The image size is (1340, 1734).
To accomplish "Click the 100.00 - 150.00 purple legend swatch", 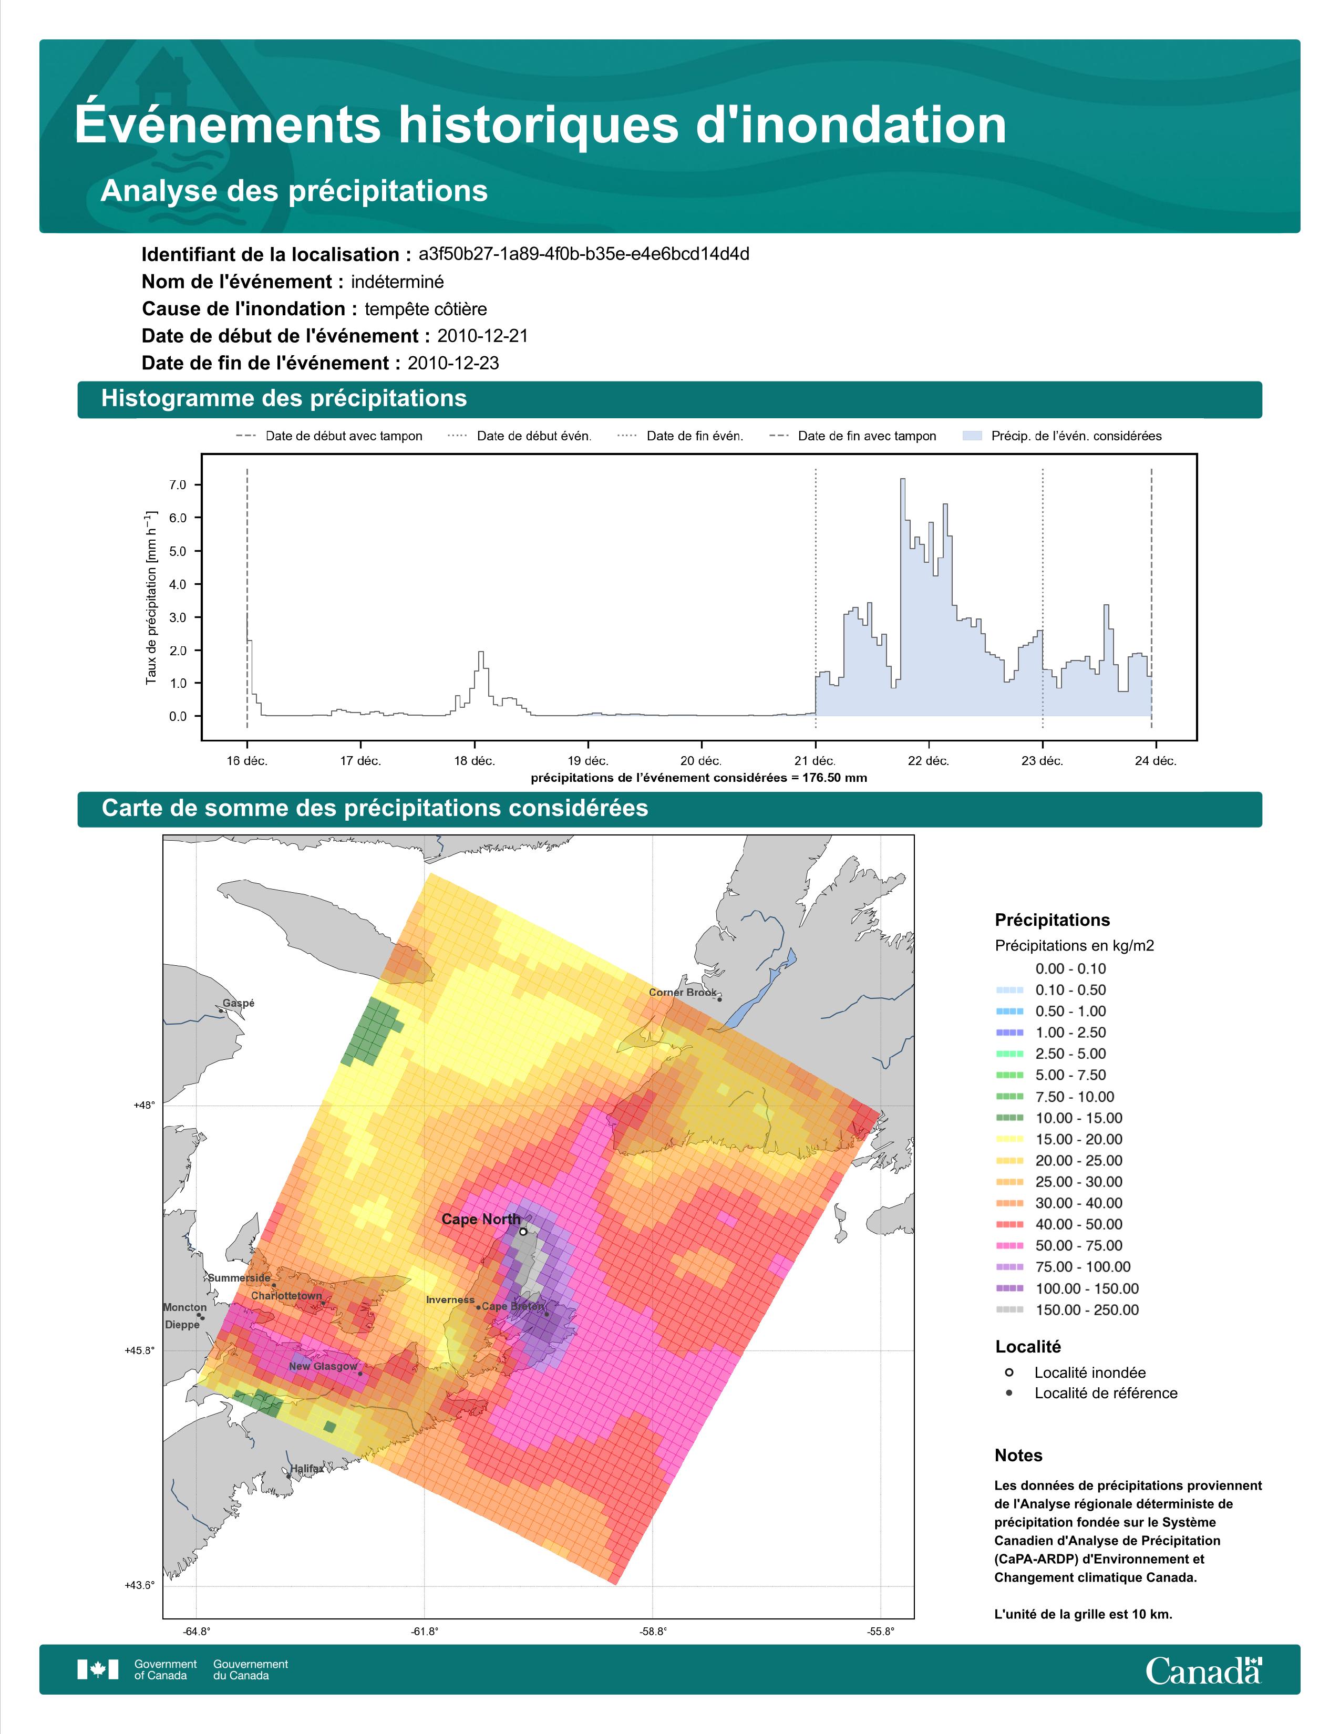I will click(1009, 1288).
